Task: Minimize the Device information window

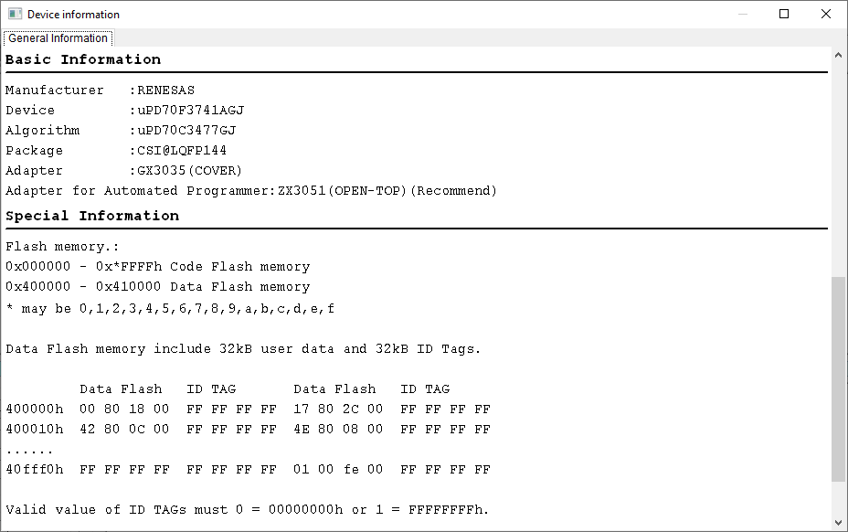Action: tap(743, 14)
